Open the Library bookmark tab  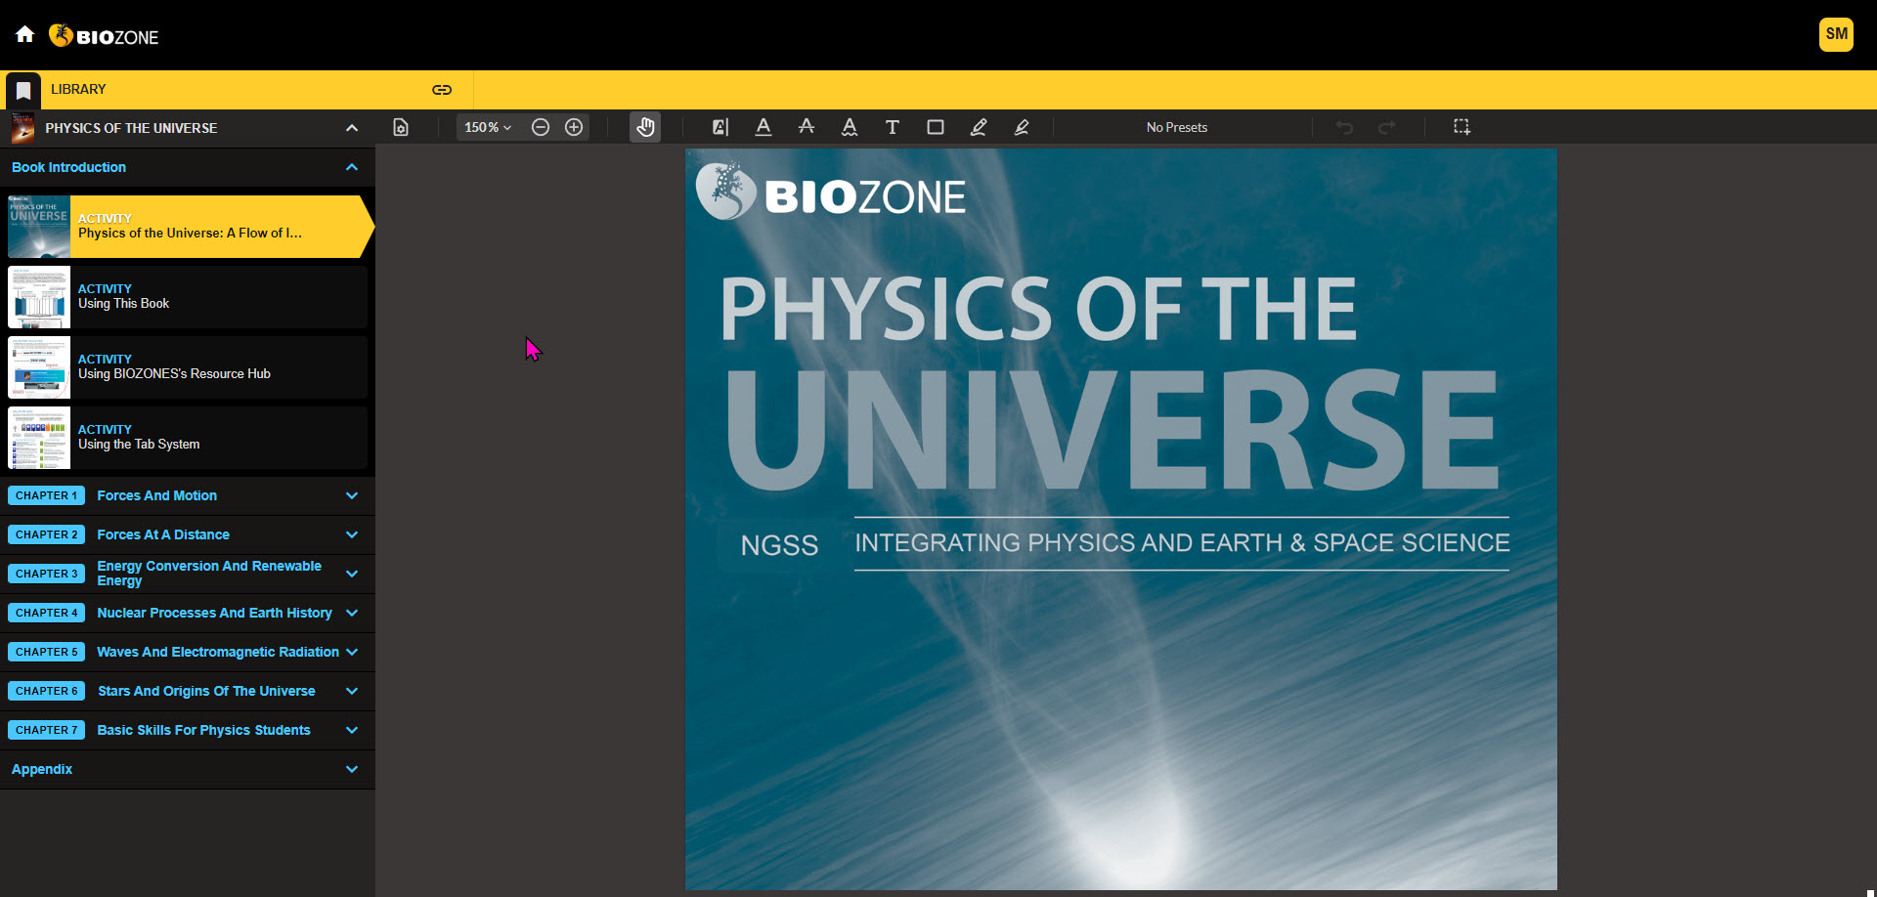(23, 91)
